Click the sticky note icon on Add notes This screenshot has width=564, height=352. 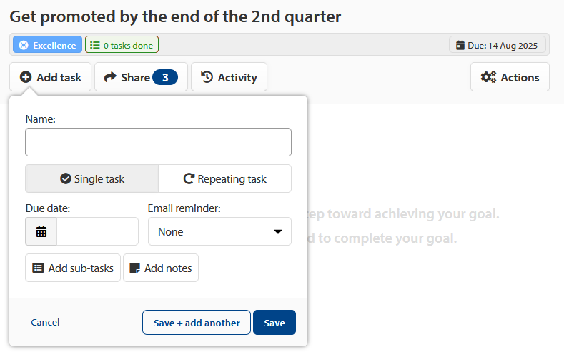[134, 268]
